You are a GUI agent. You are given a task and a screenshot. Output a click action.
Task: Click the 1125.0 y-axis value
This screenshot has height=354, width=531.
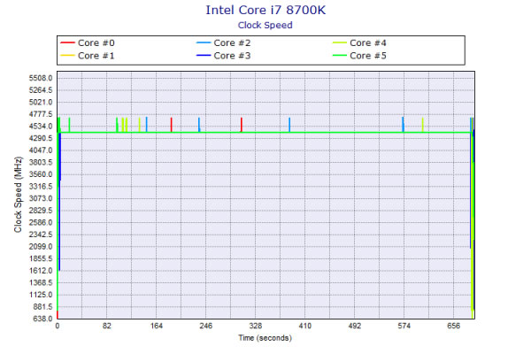click(41, 295)
